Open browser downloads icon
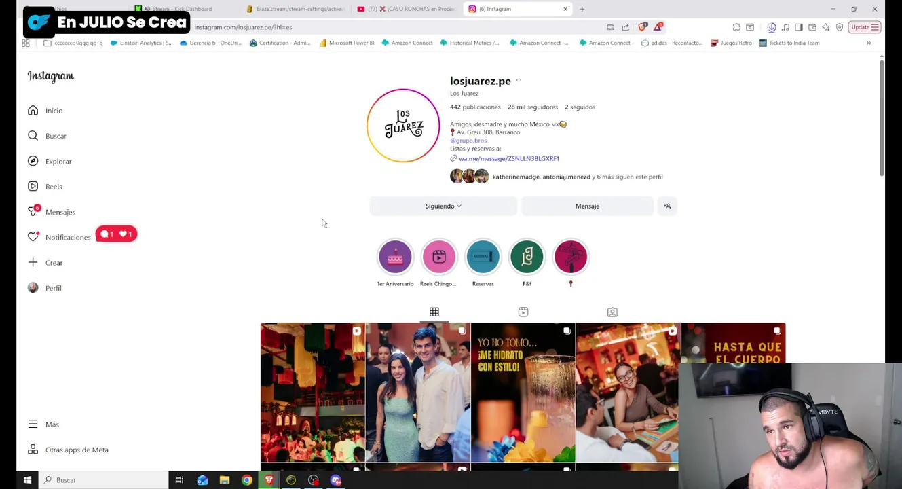Screen dimensions: 902x489 pyautogui.click(x=772, y=27)
